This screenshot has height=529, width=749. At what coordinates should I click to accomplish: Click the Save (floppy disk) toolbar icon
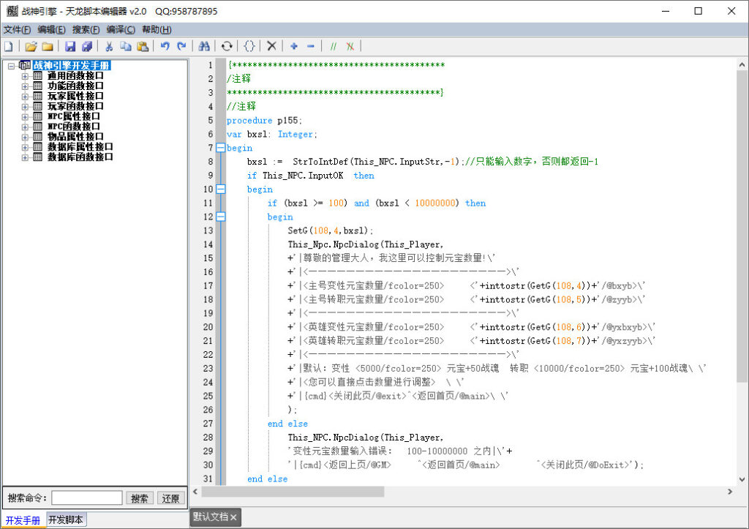70,46
